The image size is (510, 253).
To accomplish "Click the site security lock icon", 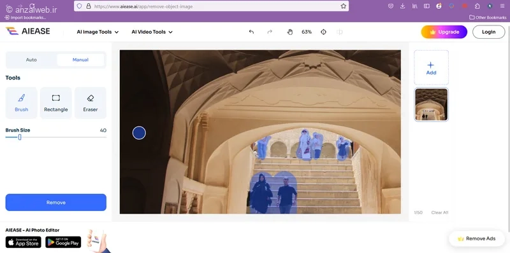I will (88, 6).
